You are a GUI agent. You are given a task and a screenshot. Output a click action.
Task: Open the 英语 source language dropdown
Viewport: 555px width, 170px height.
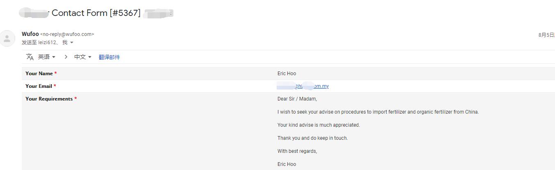tap(47, 57)
